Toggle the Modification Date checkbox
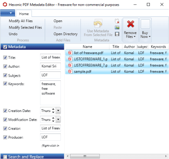Screen dimensions: 169x159 [x=5, y=120]
